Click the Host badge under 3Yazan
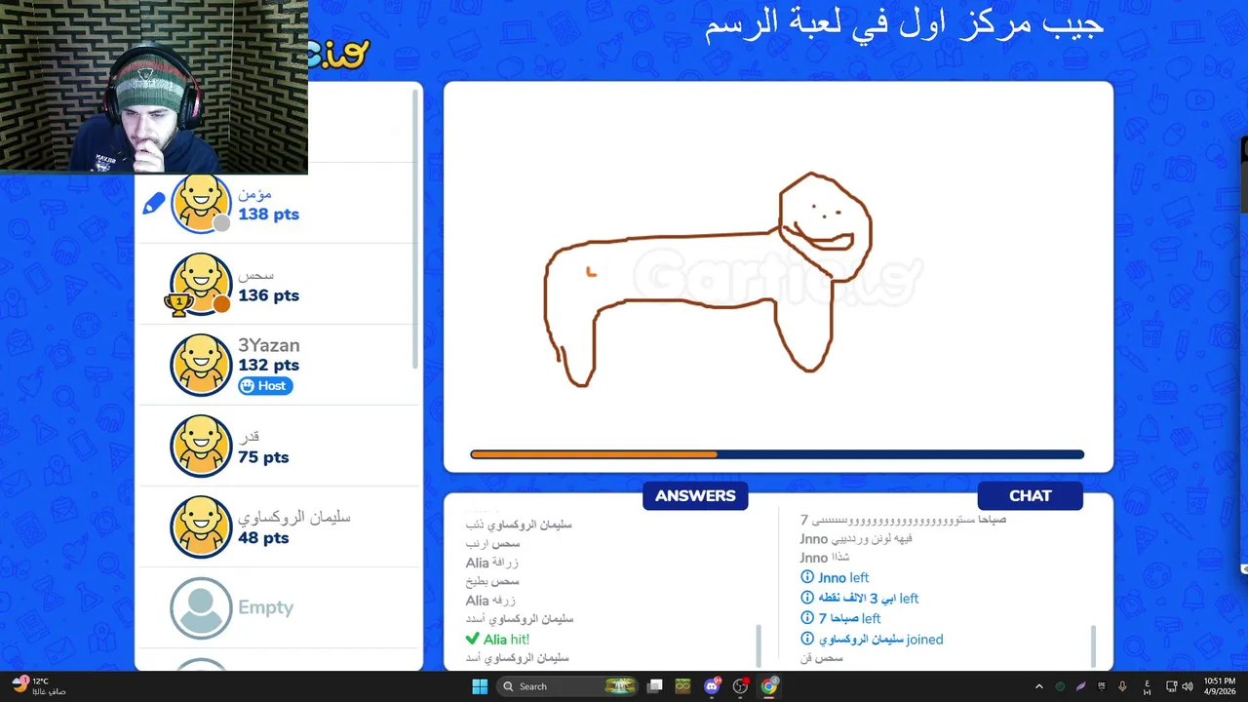This screenshot has height=702, width=1248. [265, 386]
